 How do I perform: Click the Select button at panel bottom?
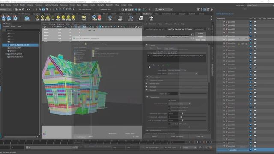pos(155,136)
